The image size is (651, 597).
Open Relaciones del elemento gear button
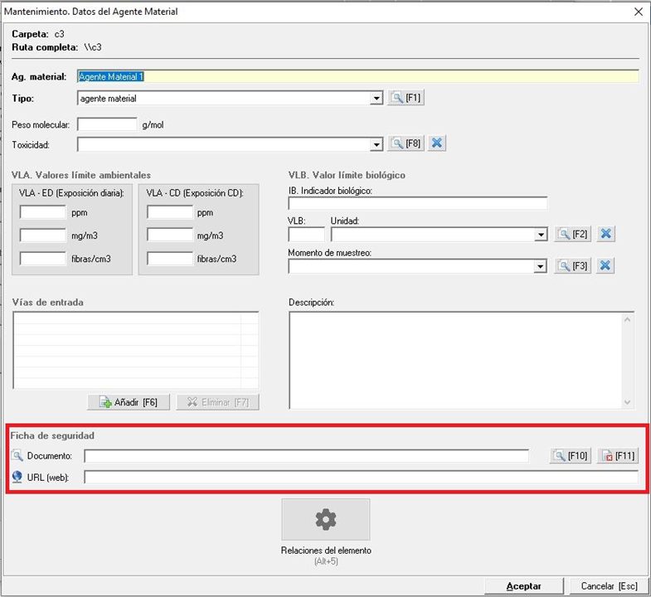click(326, 520)
